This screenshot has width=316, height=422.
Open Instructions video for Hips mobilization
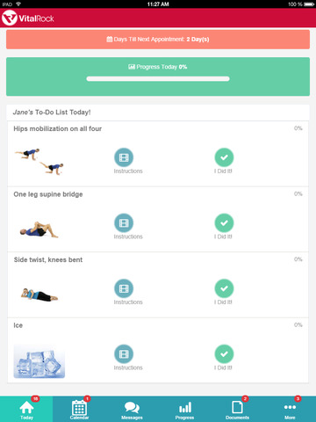pos(124,157)
